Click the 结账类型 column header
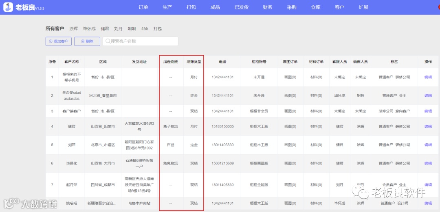The width and height of the screenshot is (440, 212). [194, 62]
